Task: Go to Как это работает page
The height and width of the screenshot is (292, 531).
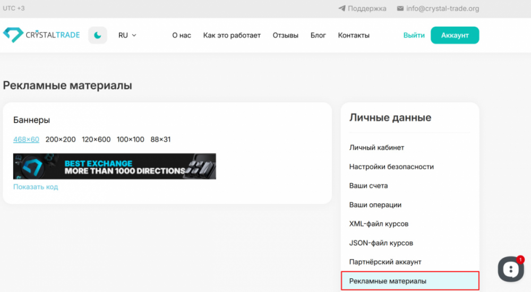Action: (x=232, y=36)
